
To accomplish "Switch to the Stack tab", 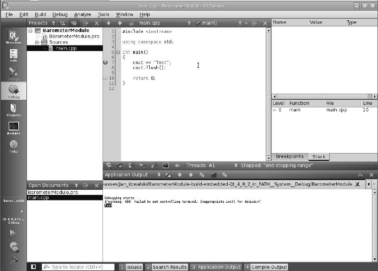I will [319, 157].
